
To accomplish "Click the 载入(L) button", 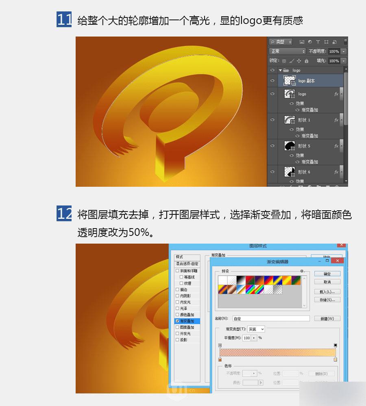I will pos(327,292).
